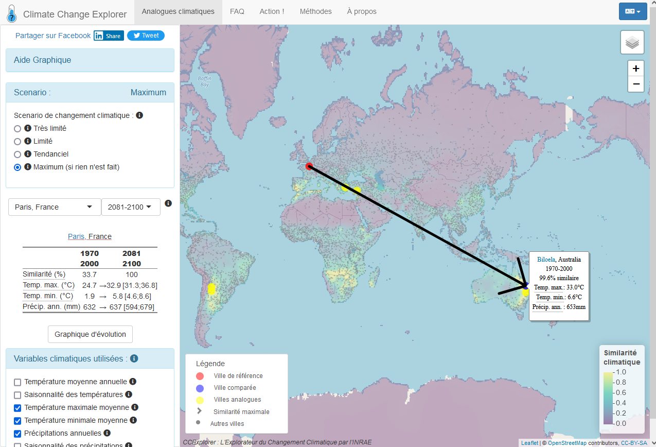The image size is (656, 447).
Task: Show info for Limité scenario
Action: pyautogui.click(x=28, y=141)
